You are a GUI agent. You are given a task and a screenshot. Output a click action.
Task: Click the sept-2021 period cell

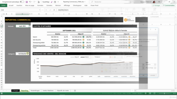click(x=22, y=26)
